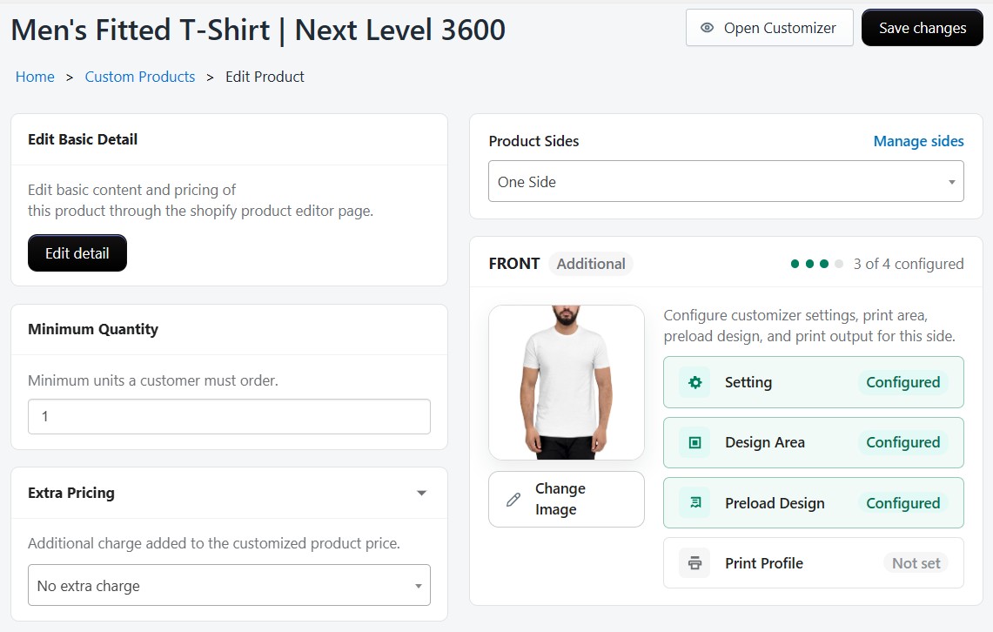Click the front t-shirt preview thumbnail

[x=566, y=381]
